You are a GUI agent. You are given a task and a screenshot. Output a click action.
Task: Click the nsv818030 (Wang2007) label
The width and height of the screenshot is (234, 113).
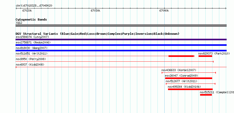(x=32, y=48)
